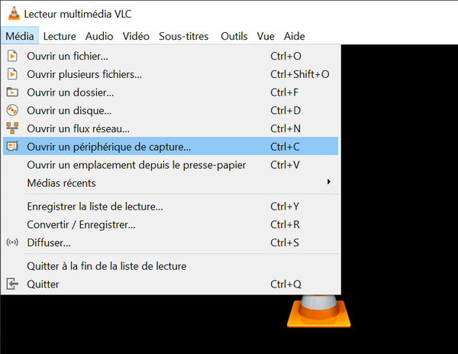
Task: Click the folder icon for Ouvrir un dossier
Action: pos(12,93)
